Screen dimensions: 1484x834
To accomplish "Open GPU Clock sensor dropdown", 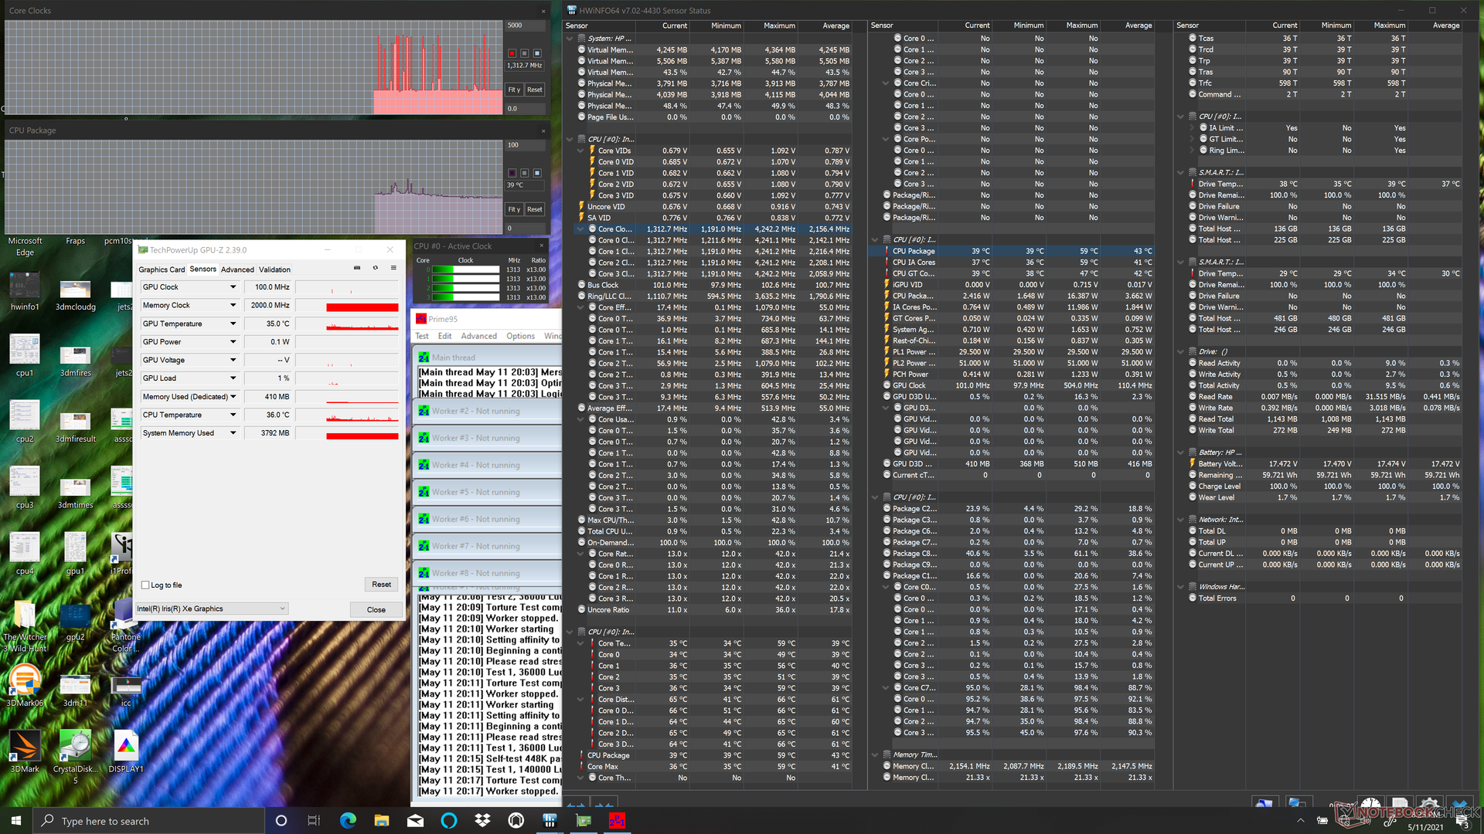I will tap(233, 287).
